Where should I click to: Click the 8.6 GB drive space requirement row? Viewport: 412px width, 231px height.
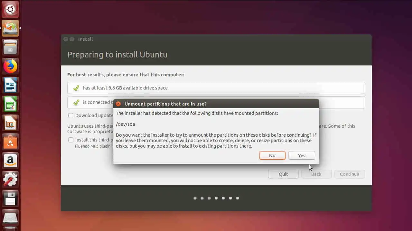[216, 88]
